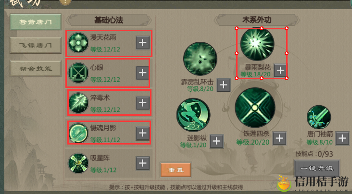
Task: Select the 唐门袖箭 skill icon
Action: (x=319, y=118)
